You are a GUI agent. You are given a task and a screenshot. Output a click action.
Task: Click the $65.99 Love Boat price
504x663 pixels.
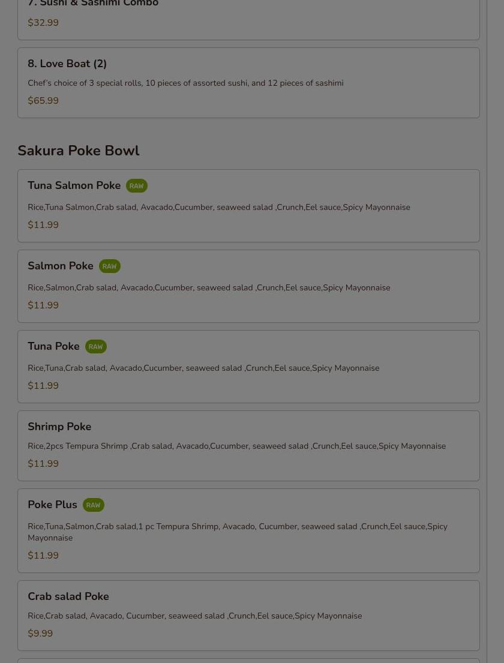(43, 101)
